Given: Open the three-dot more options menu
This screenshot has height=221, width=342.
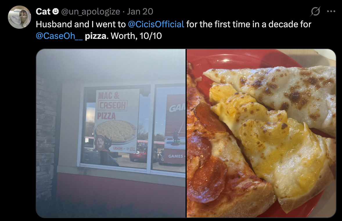Looking at the screenshot, I should 331,11.
